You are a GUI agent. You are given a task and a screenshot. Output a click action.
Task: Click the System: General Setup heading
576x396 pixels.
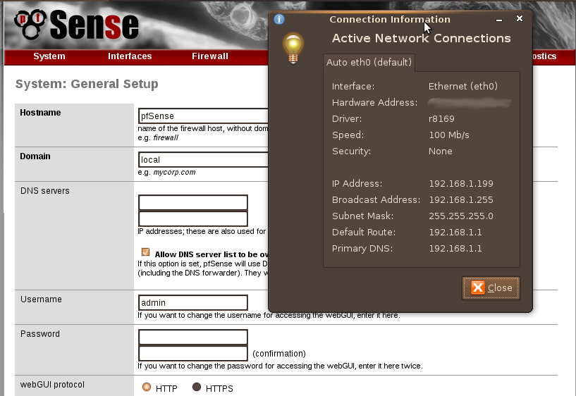point(87,84)
